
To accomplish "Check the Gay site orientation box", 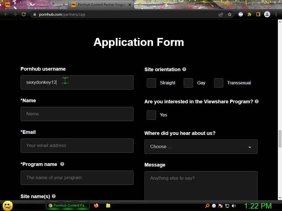I will point(188,83).
